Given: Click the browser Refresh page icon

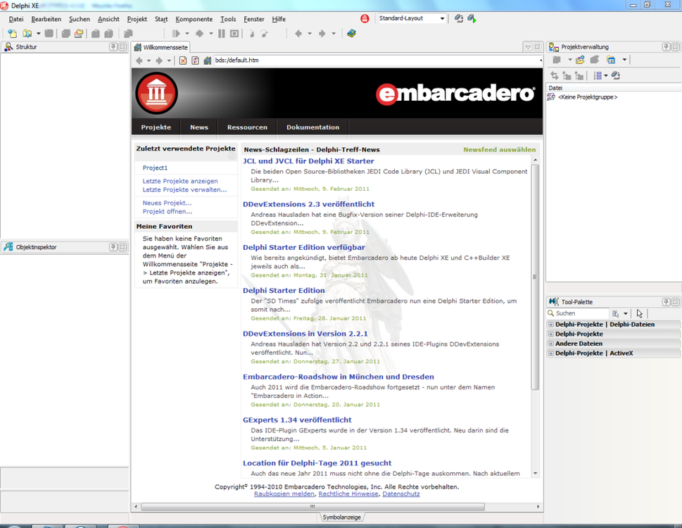Looking at the screenshot, I should pos(195,61).
